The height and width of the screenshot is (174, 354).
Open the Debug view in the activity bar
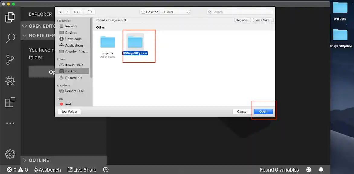tap(10, 81)
